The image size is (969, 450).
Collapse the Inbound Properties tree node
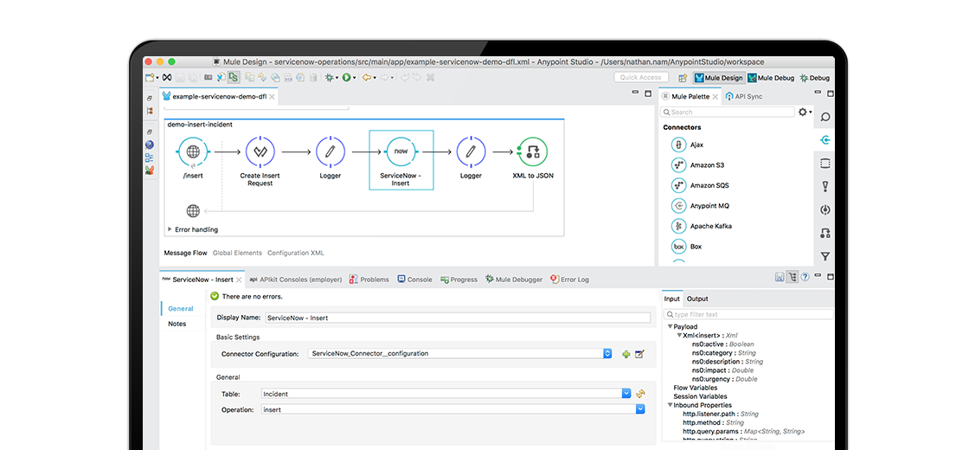tap(670, 405)
